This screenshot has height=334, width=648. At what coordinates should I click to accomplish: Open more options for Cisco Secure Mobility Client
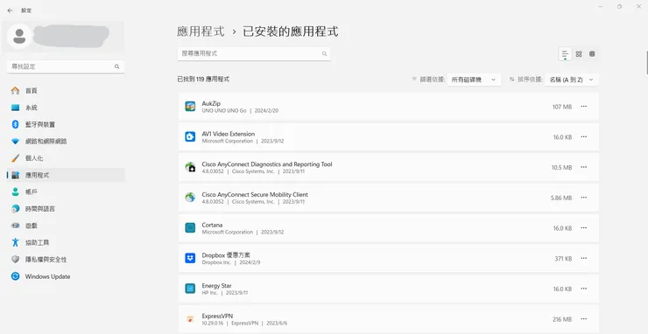[x=583, y=198]
